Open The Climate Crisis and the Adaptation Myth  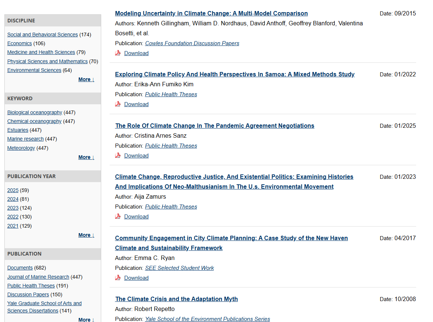176,299
